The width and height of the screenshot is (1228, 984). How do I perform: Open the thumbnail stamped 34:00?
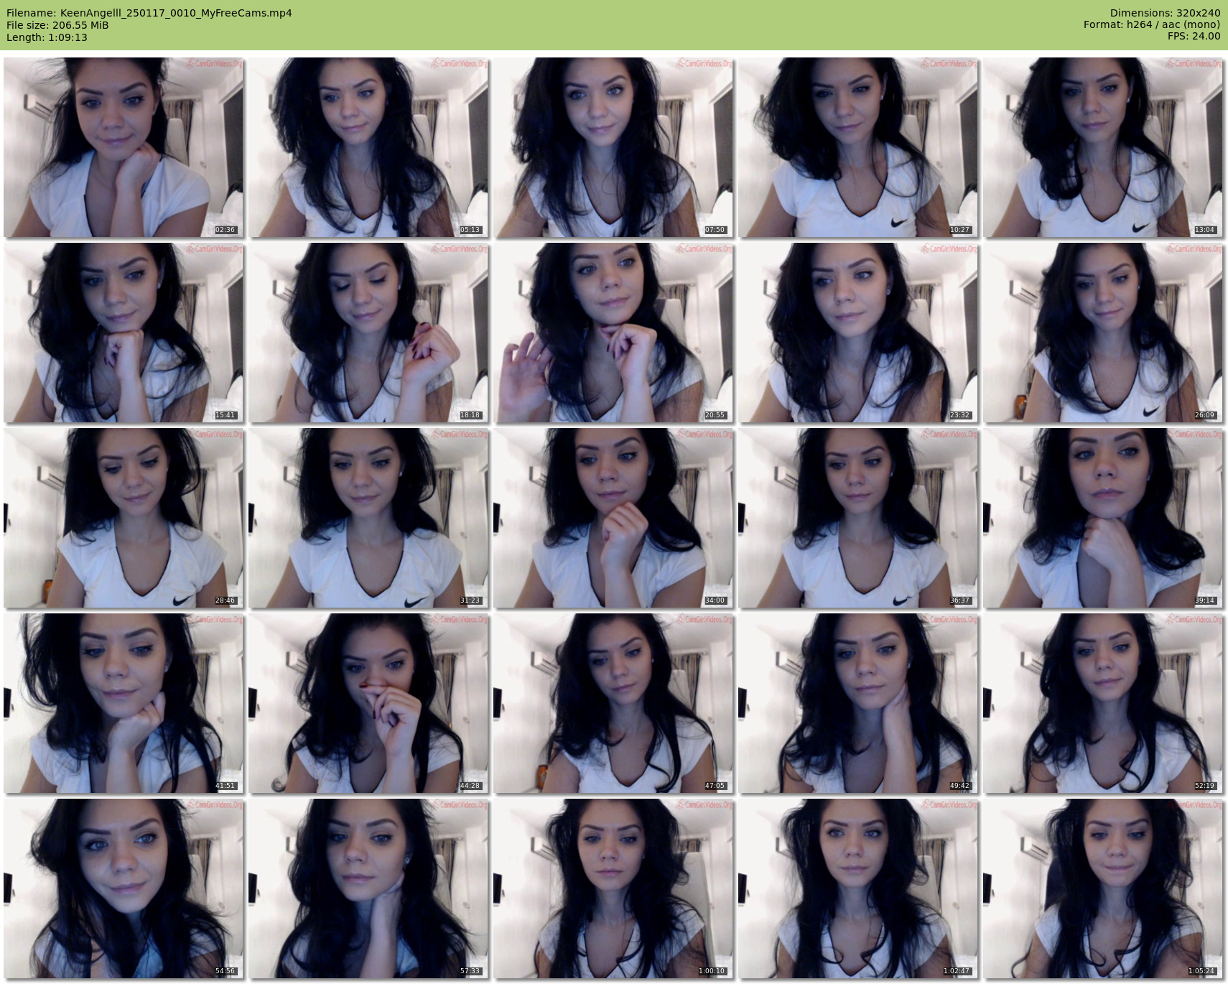pos(613,518)
